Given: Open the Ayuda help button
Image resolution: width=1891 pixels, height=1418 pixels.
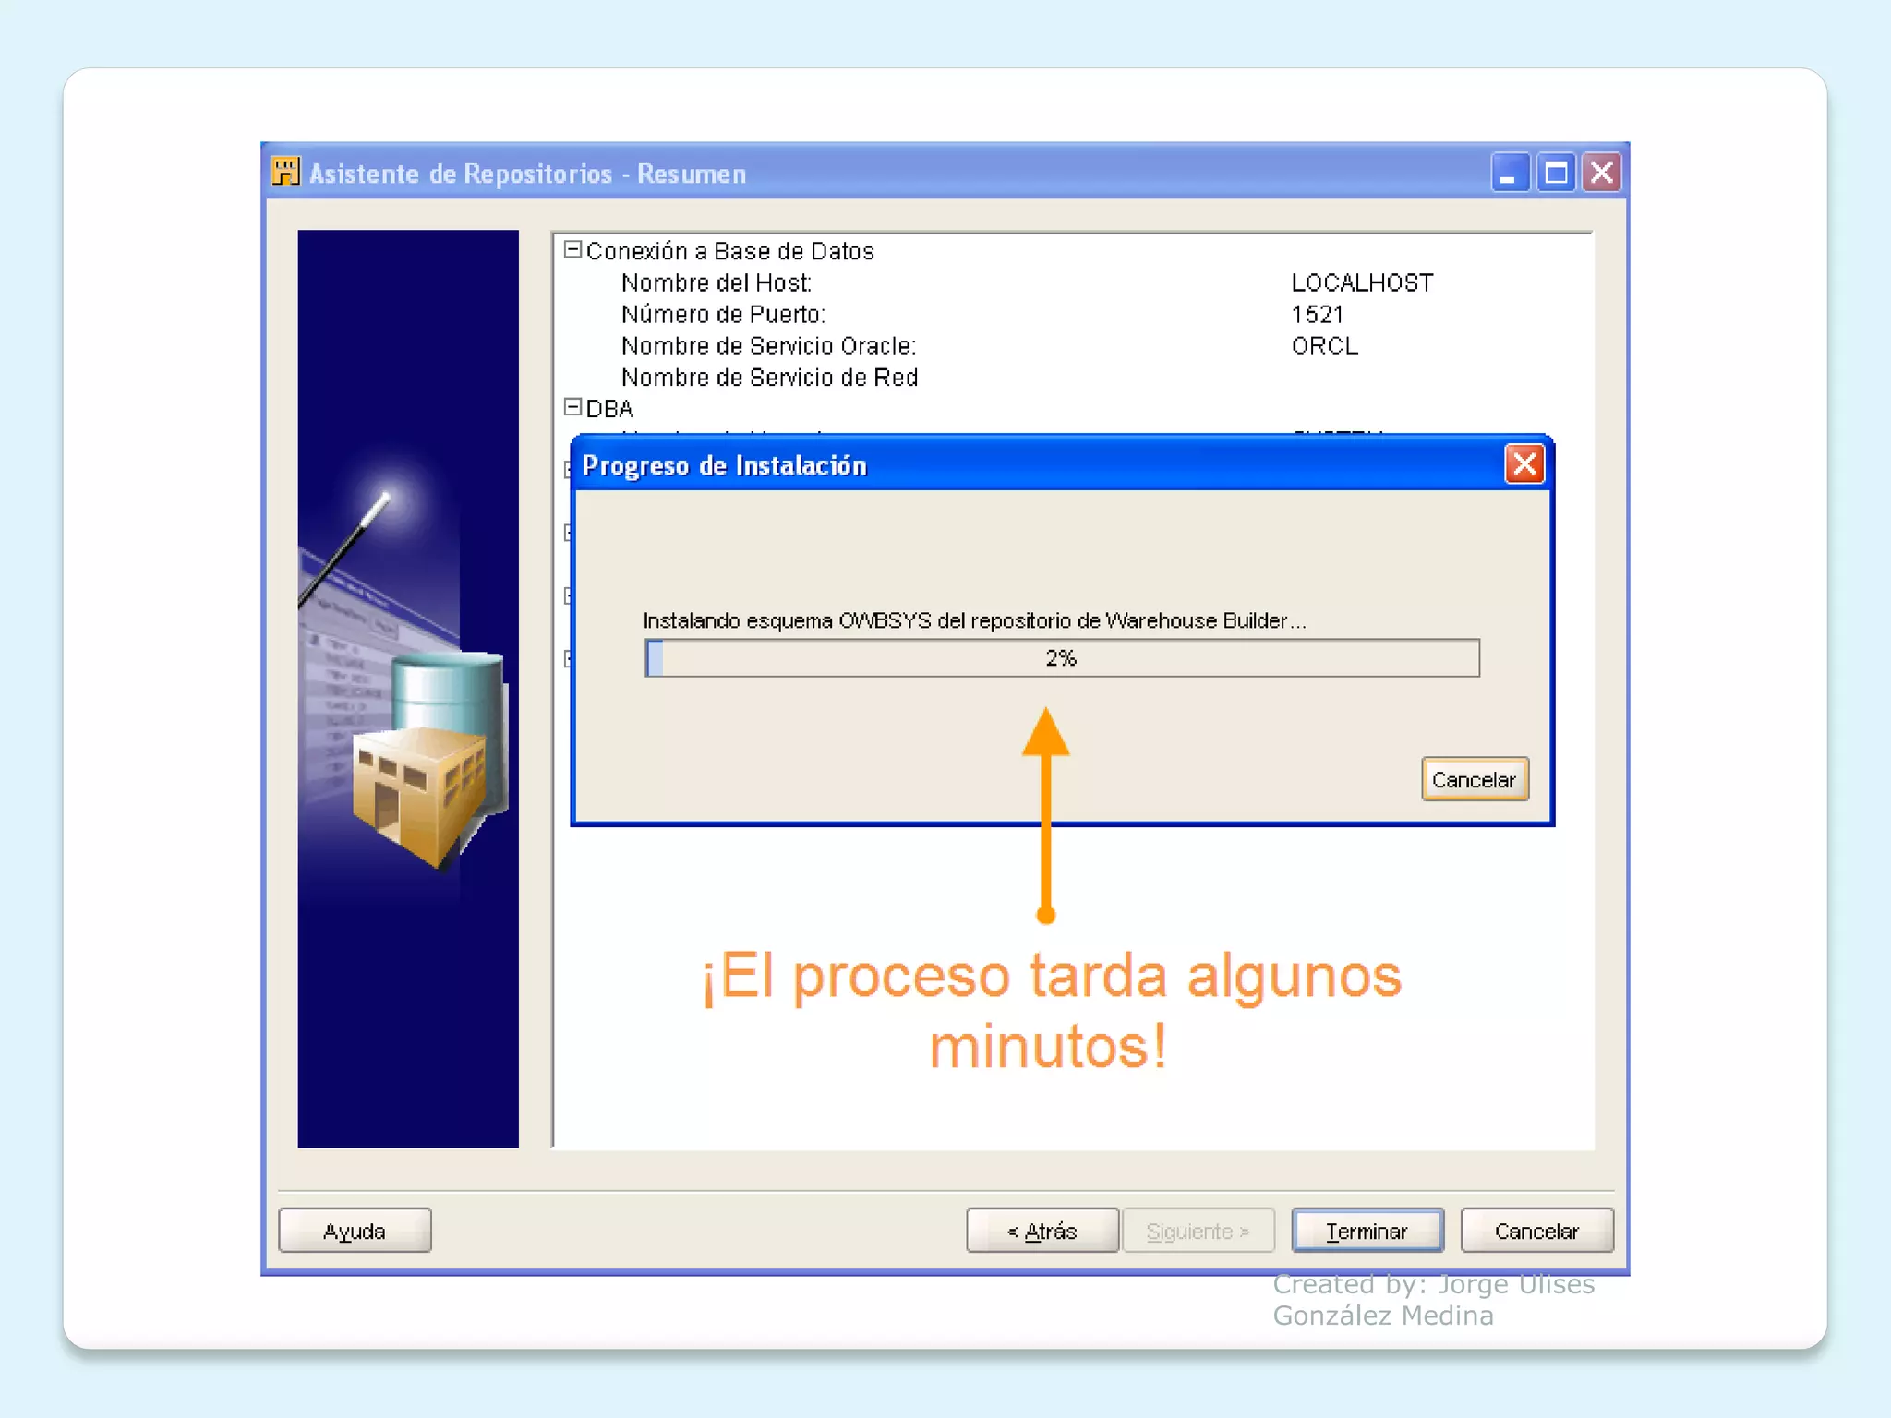Looking at the screenshot, I should pos(355,1231).
